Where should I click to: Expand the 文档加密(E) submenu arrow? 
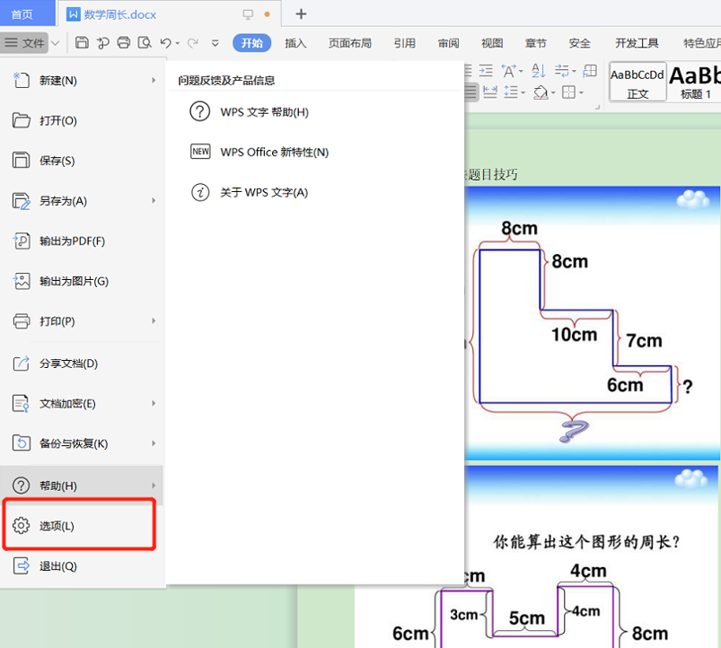(x=154, y=403)
